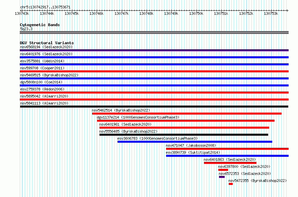Open the nsv6401976 (Sedlazeck2020) label
This screenshot has height=197, width=298.
[x=46, y=54]
